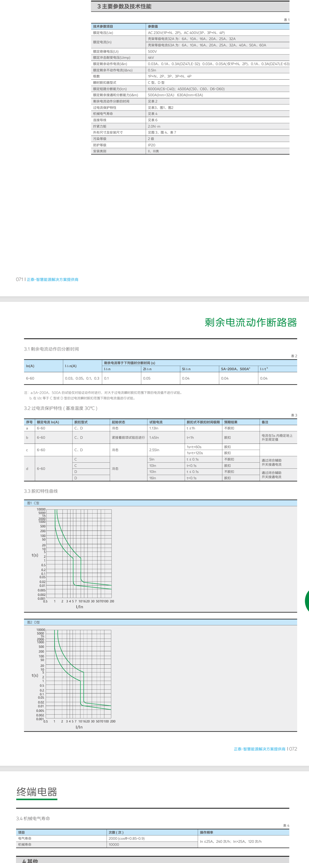Click the 终端电器 chapter heading
Viewport: 309px width, 863px height.
pos(37,792)
